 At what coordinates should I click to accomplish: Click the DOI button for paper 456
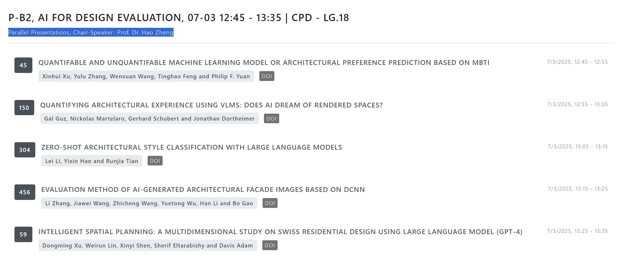[270, 203]
